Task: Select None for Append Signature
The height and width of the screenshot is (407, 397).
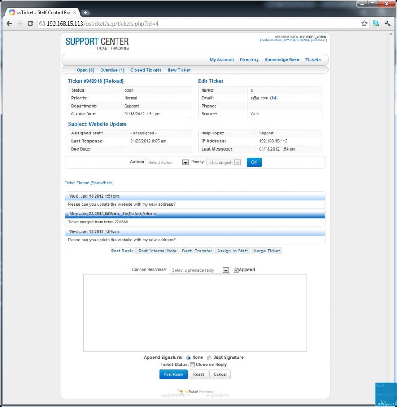Action: (189, 358)
